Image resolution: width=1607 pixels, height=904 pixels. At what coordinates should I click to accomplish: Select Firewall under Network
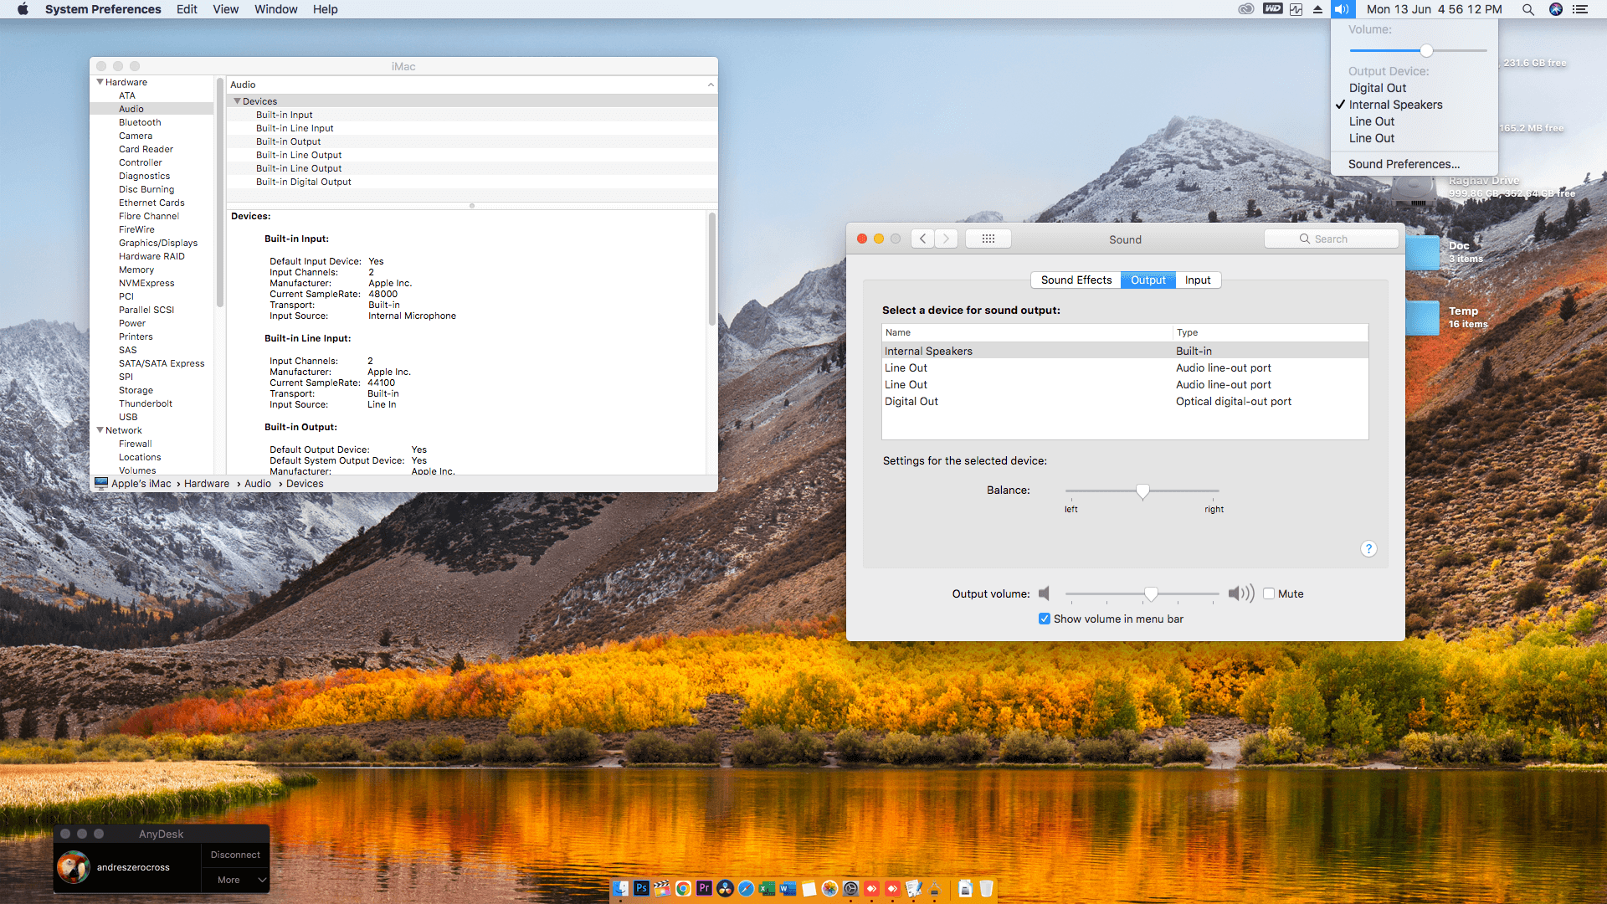tap(135, 444)
